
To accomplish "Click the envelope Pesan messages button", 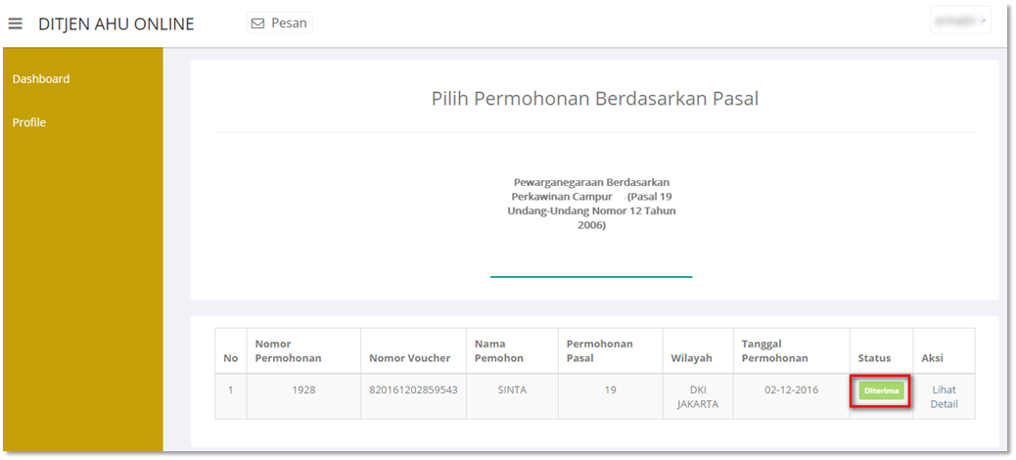I will [x=279, y=23].
